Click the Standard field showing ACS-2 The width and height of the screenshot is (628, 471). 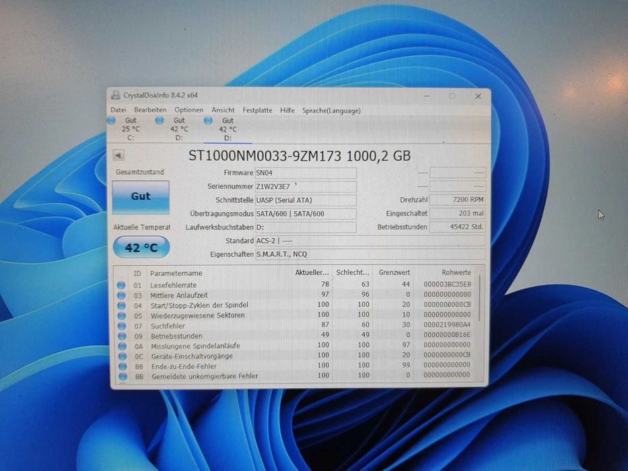click(370, 241)
